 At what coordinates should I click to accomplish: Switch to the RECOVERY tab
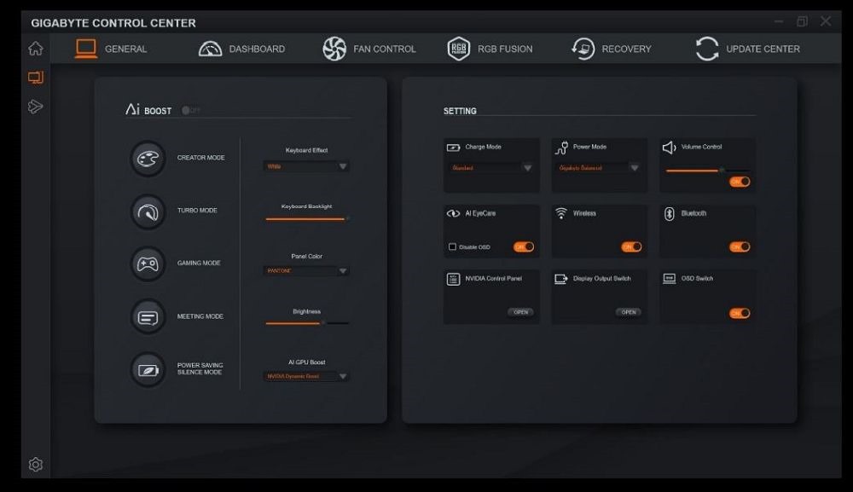(611, 49)
